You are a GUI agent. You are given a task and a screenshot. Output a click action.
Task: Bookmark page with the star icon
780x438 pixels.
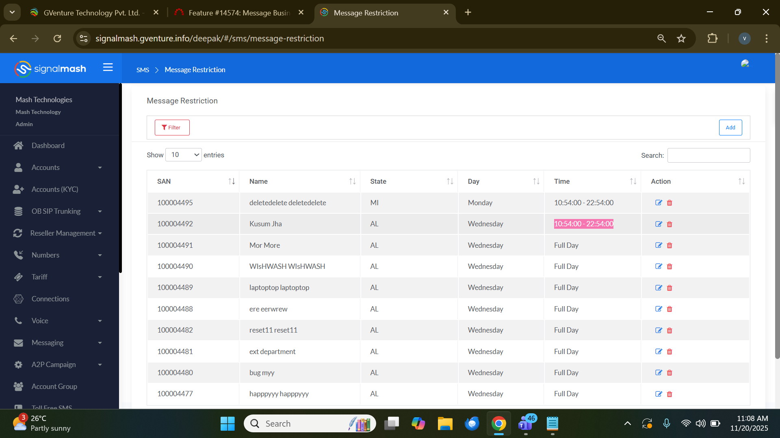[x=681, y=39]
